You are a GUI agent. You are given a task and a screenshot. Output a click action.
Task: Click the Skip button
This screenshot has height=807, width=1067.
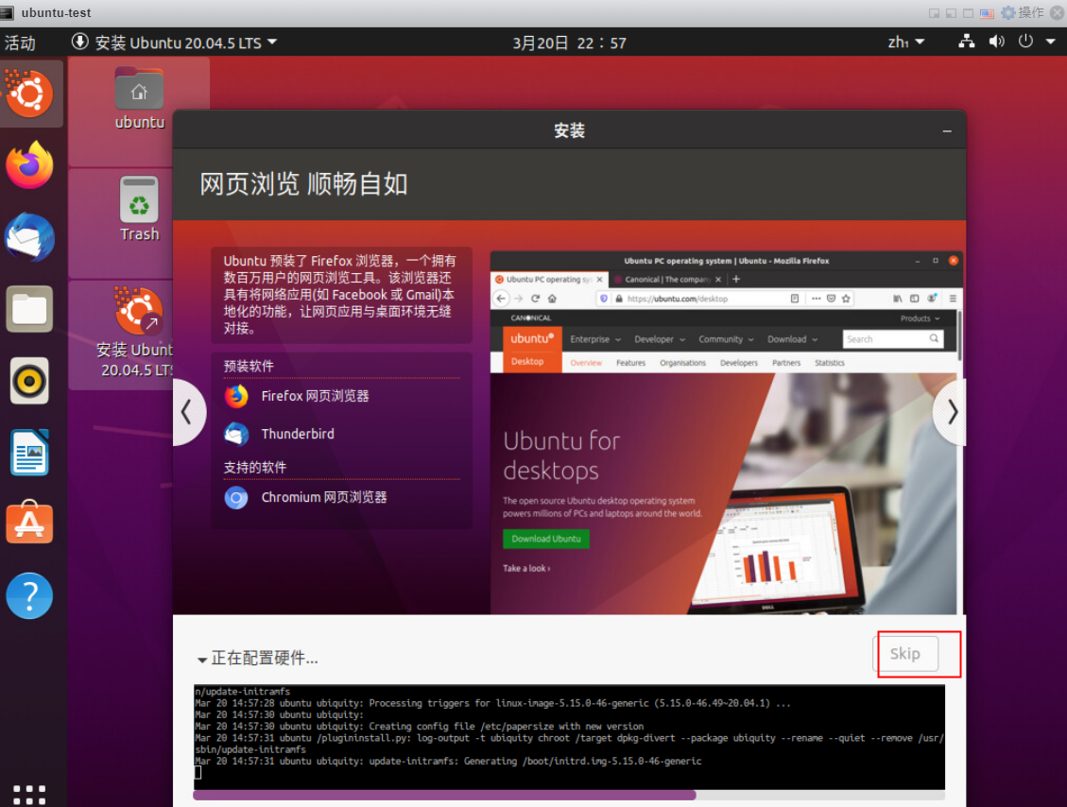click(x=905, y=654)
